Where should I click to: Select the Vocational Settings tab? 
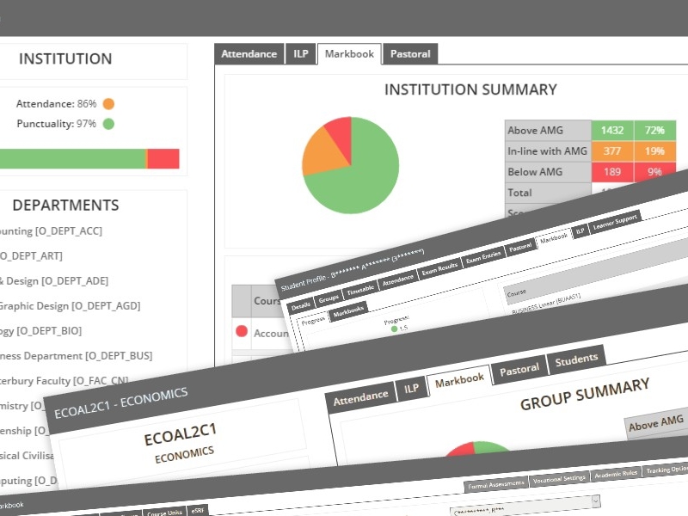pos(559,478)
